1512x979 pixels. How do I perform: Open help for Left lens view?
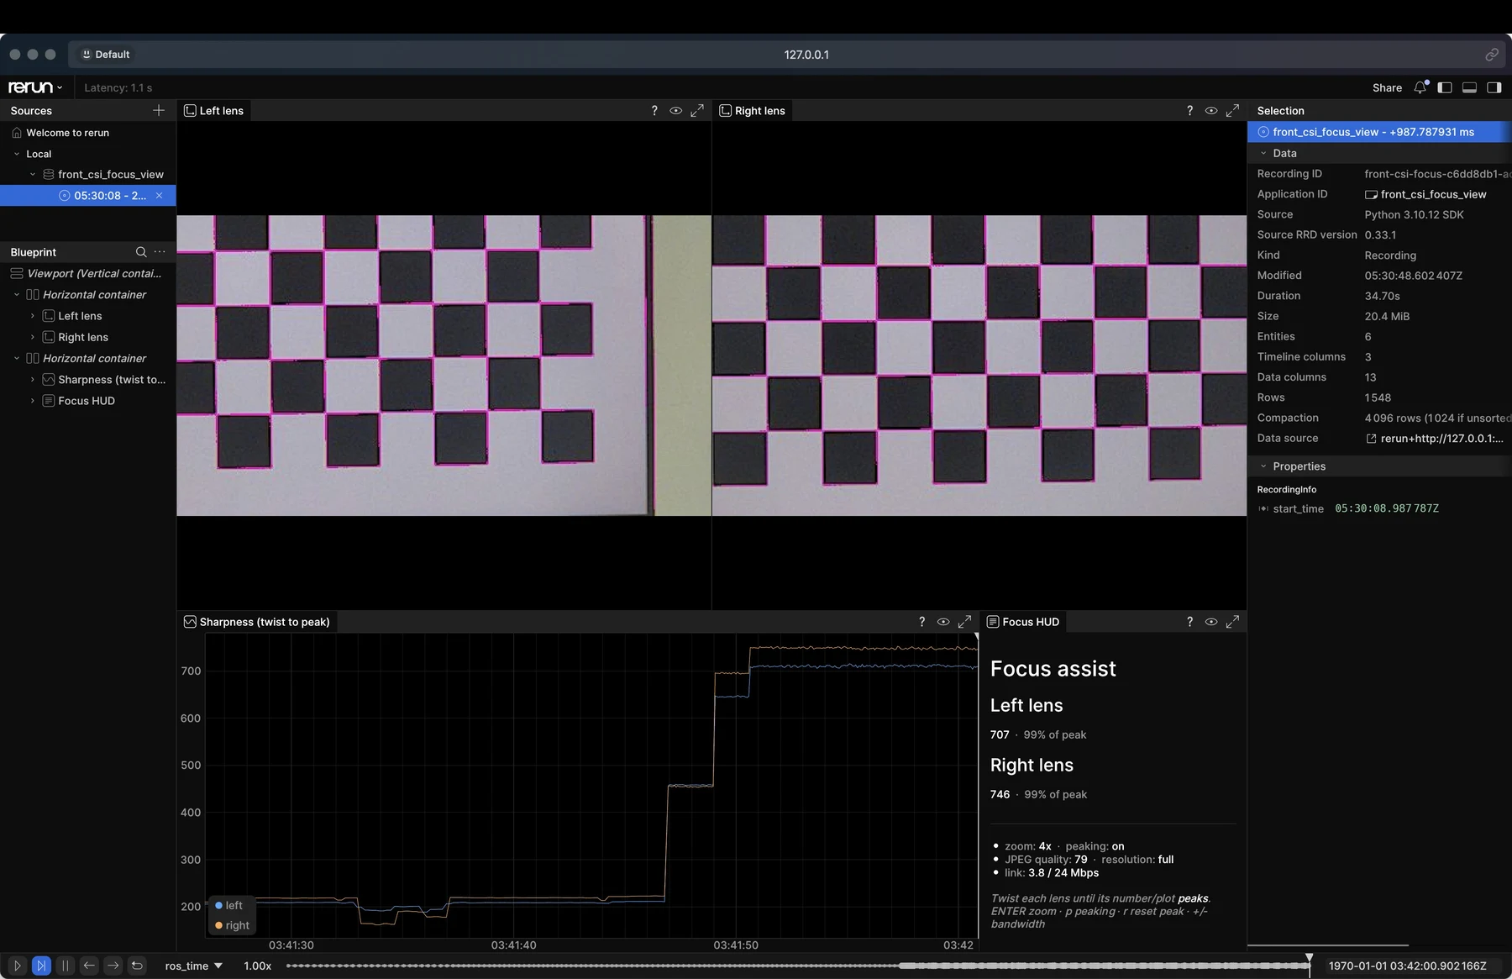point(654,110)
